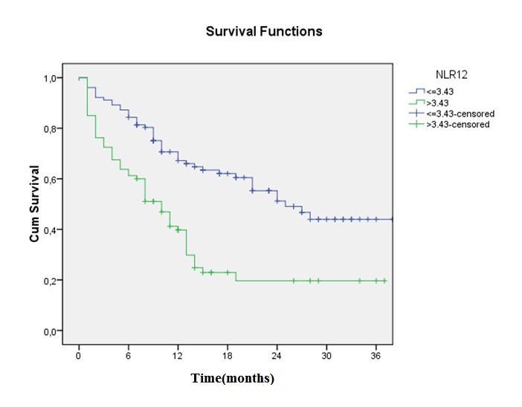Click the "Time(months)" x-axis title
Image resolution: width=522 pixels, height=407 pixels.
(233, 378)
